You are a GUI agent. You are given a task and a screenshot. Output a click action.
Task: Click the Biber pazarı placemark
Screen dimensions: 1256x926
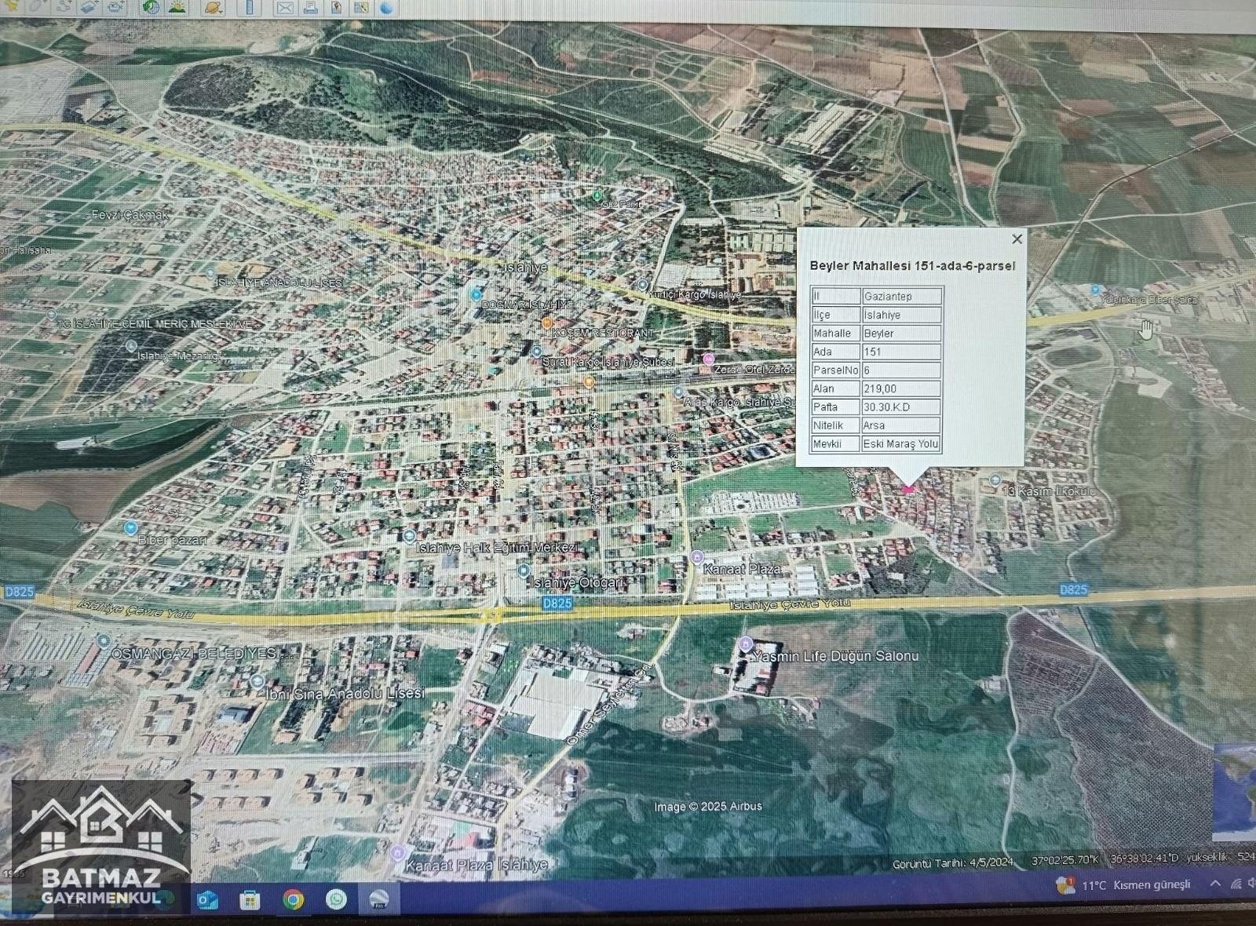(131, 527)
